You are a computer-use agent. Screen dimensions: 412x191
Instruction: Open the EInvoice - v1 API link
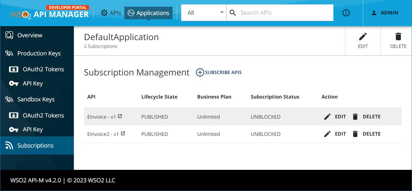tap(101, 117)
